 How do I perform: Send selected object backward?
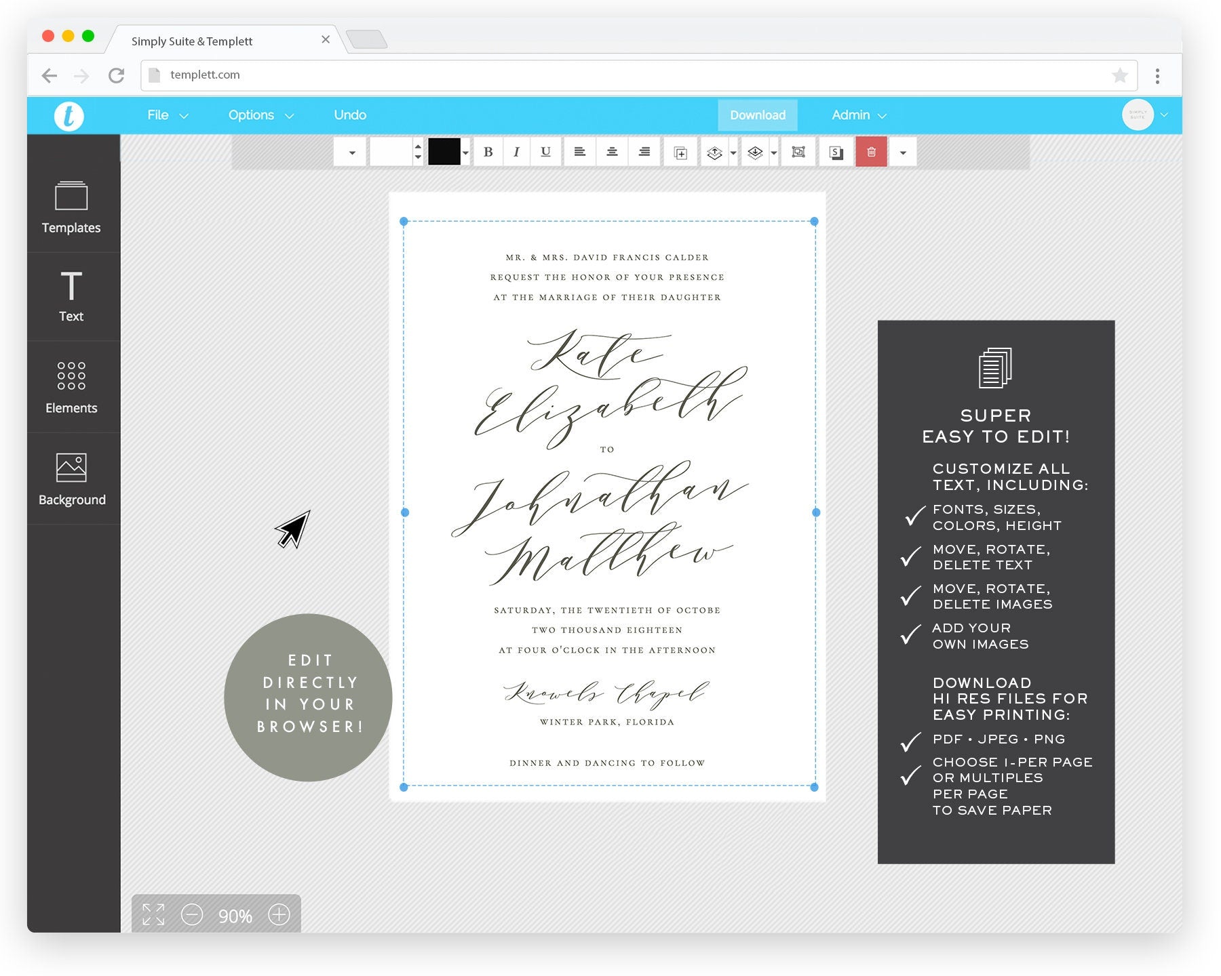(x=755, y=152)
